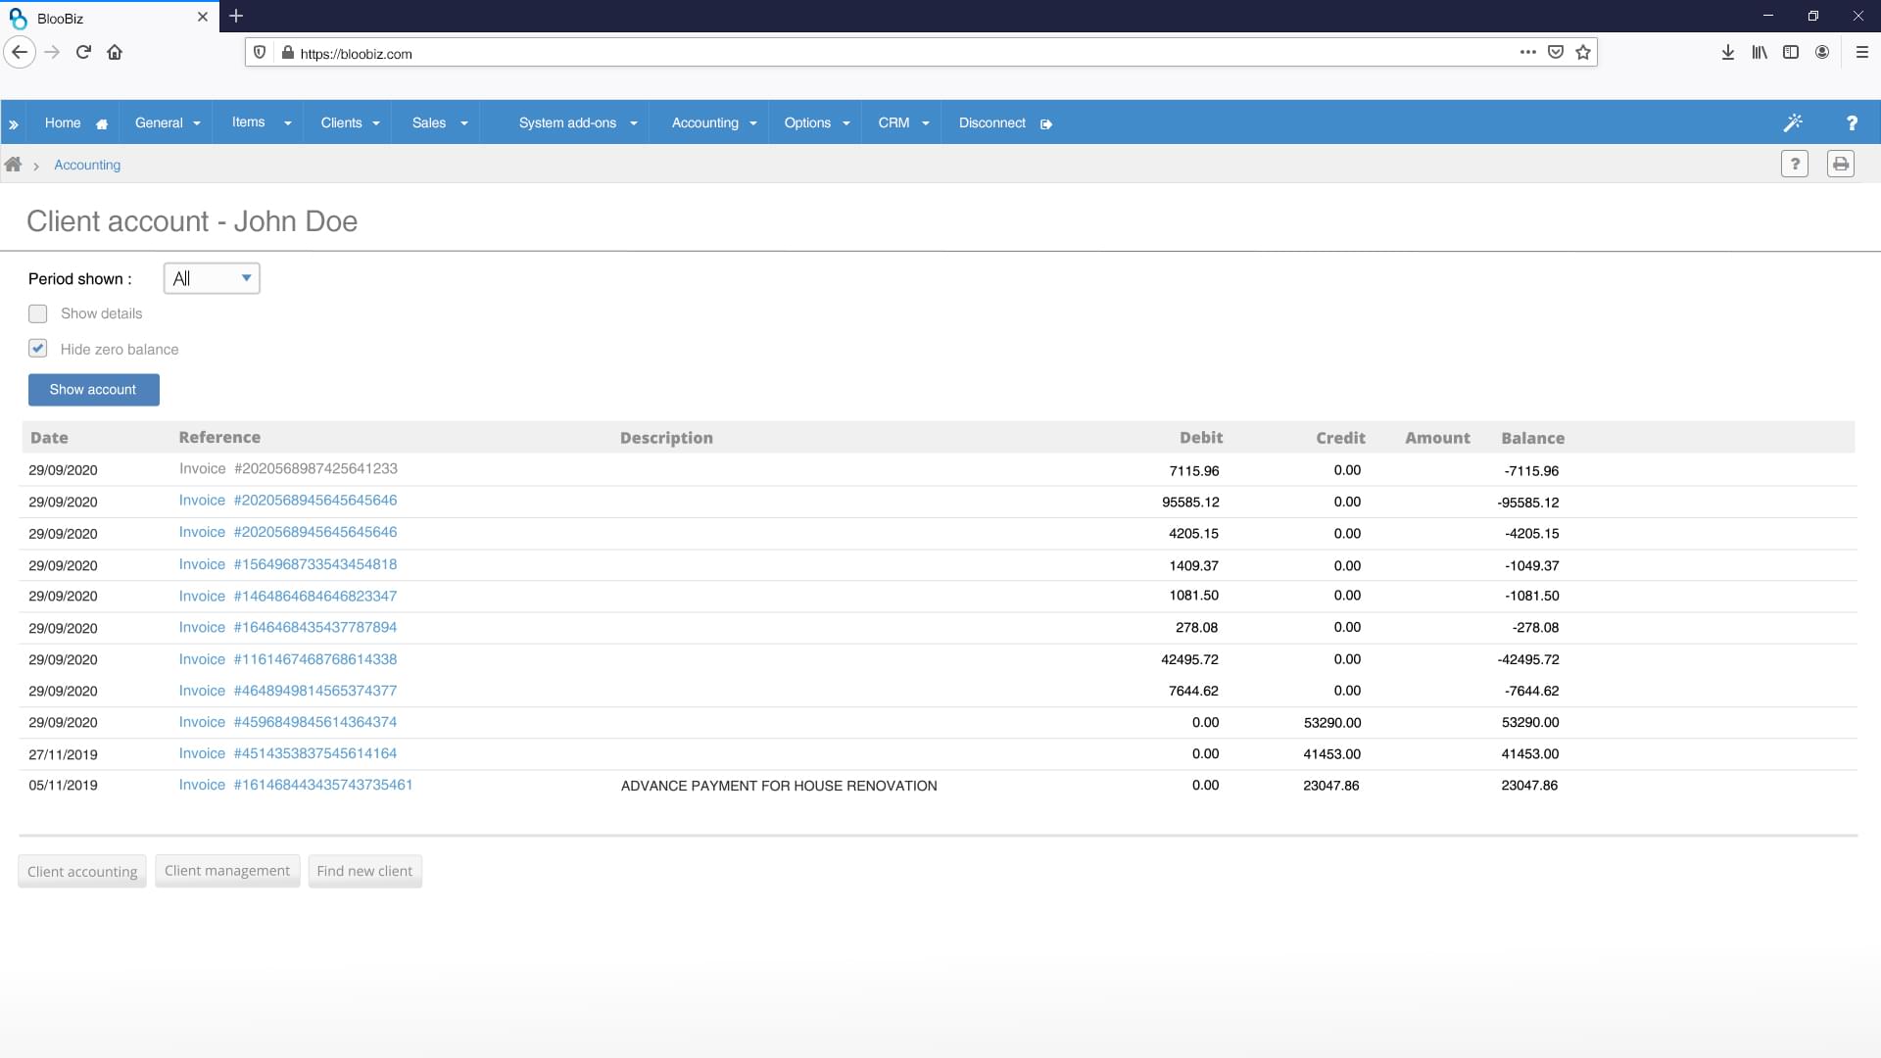Screen dimensions: 1881x1058
Task: Click ADVANCE PAYMENT FOR HOUSE RENOVATION description
Action: 779,786
